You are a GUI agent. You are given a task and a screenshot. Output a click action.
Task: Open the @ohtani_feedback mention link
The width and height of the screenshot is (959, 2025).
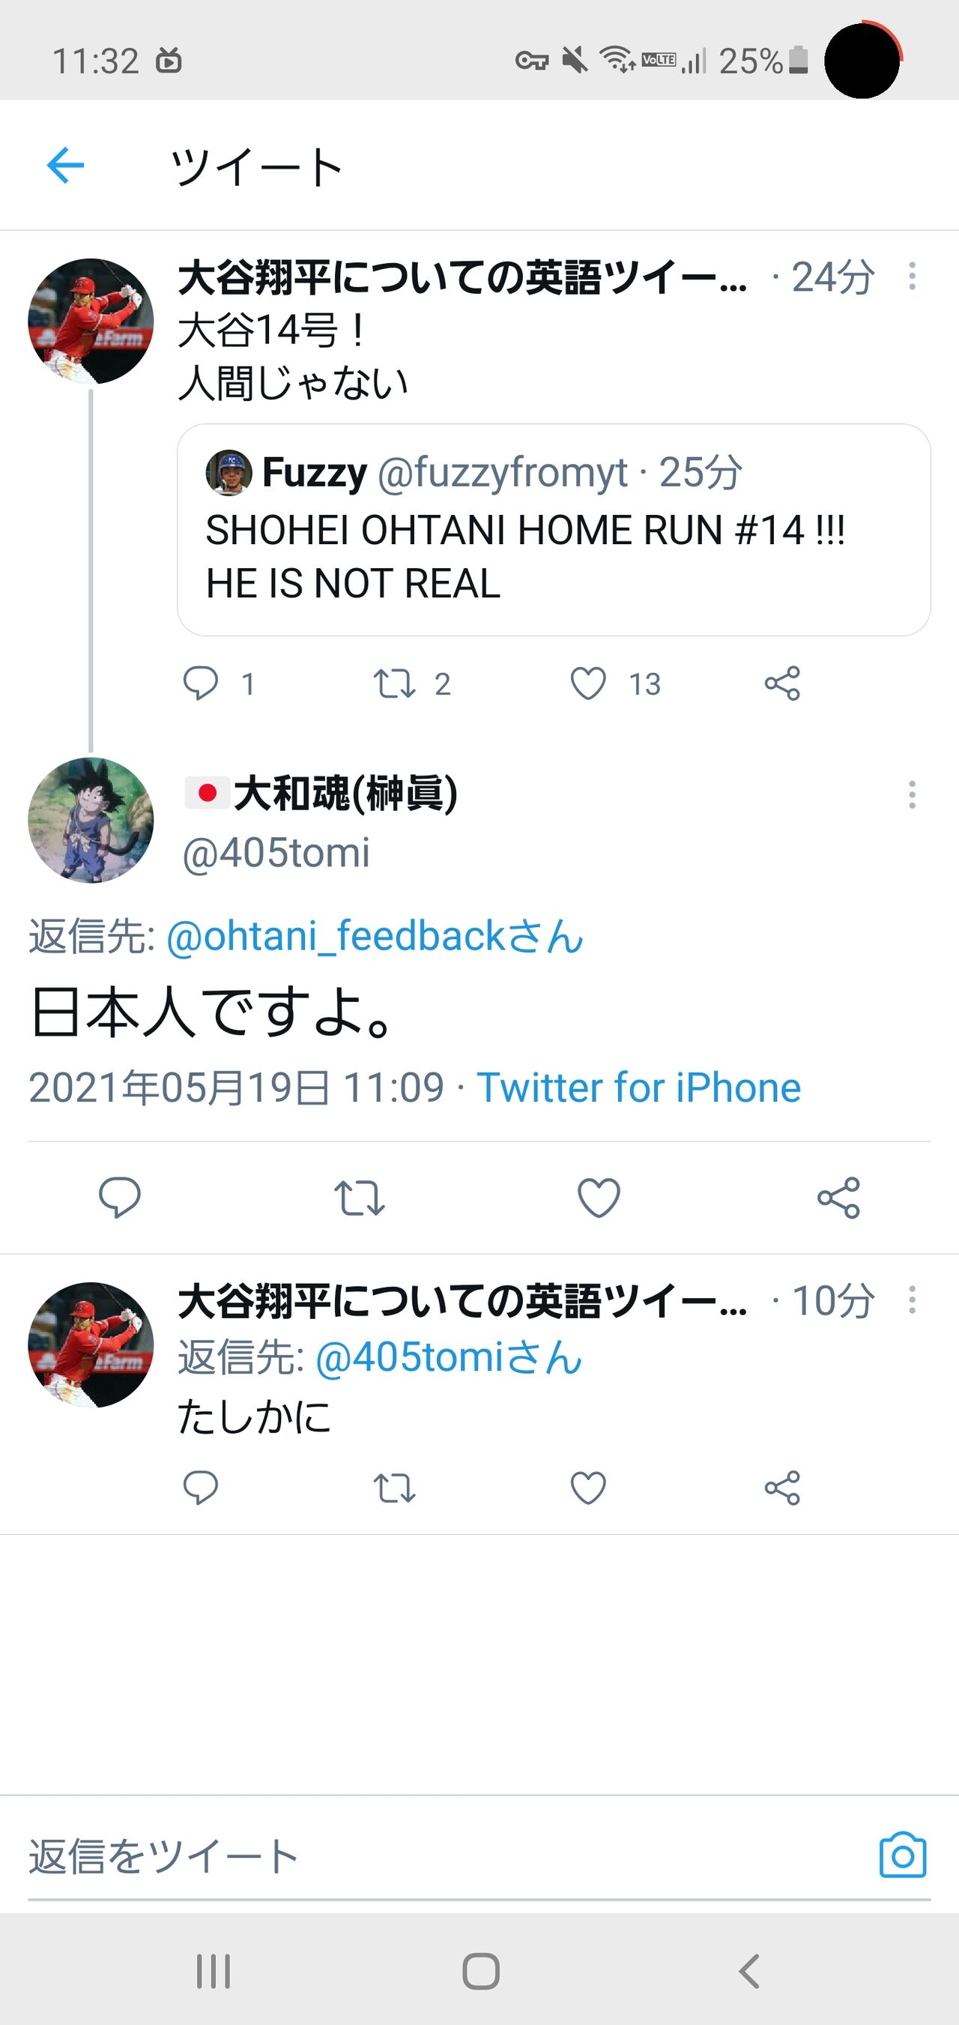375,936
